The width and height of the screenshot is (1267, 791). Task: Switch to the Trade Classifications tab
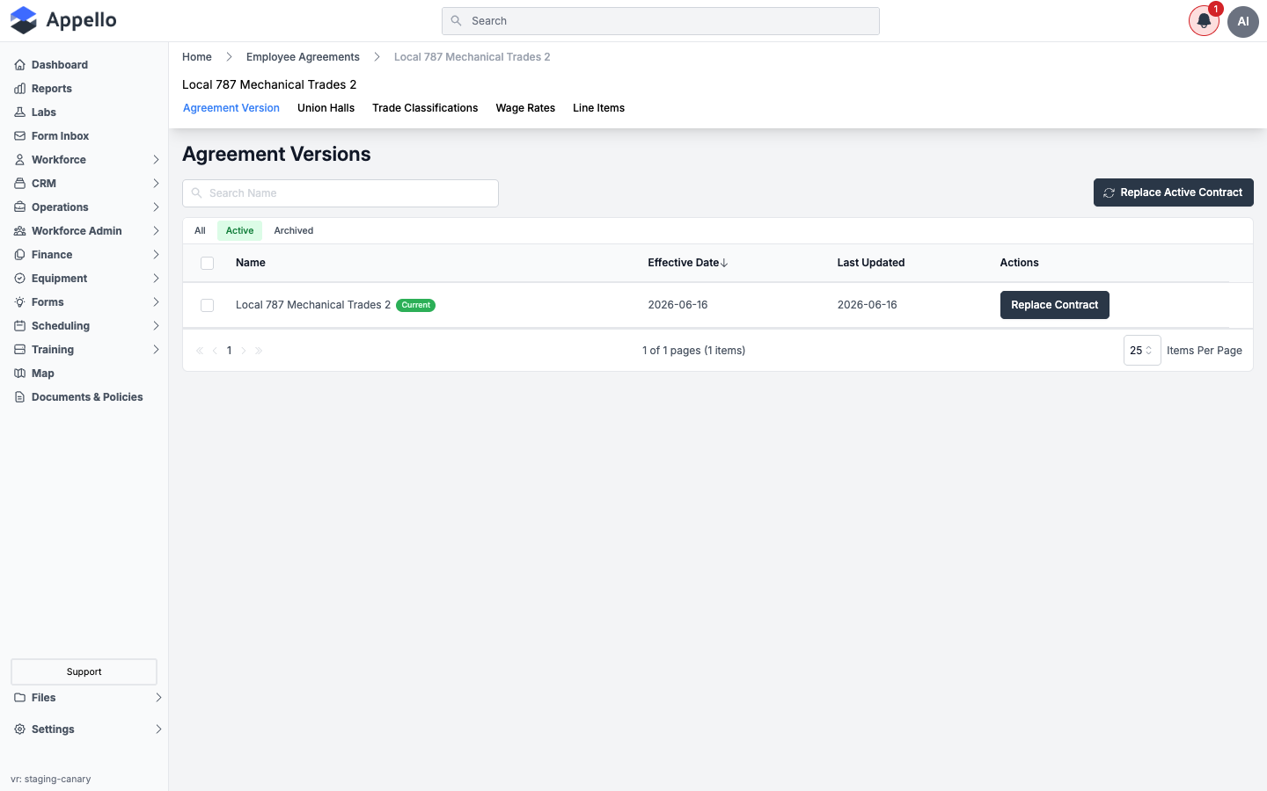[425, 108]
